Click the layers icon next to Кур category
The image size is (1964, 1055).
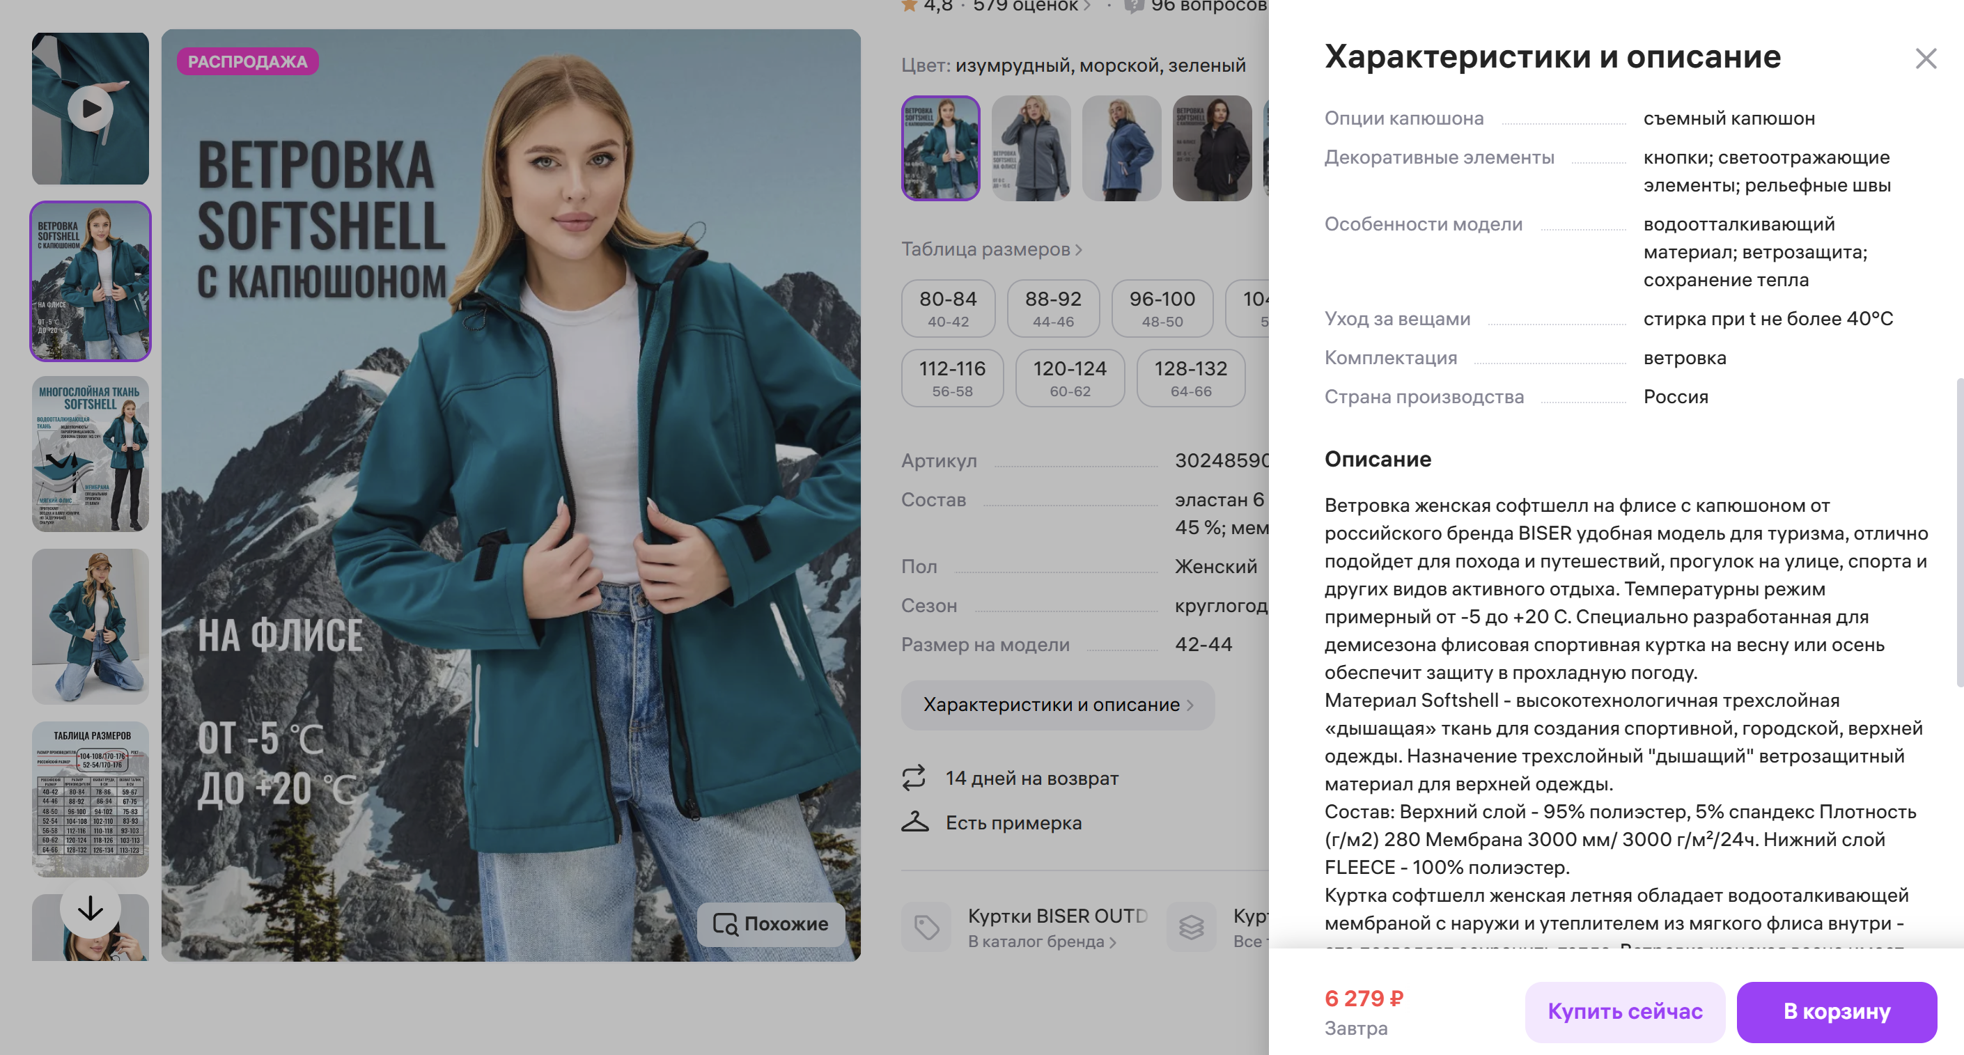click(x=1191, y=927)
